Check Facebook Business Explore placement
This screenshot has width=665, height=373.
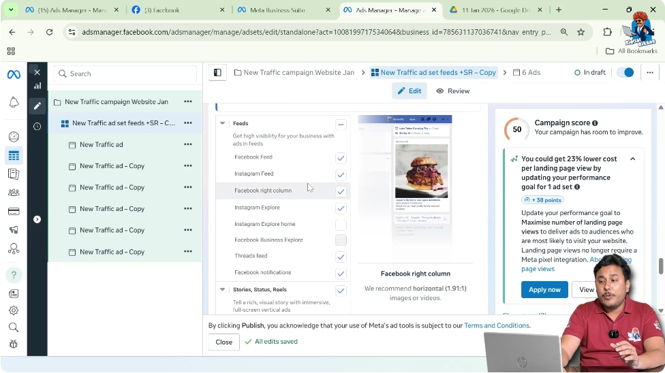point(341,240)
